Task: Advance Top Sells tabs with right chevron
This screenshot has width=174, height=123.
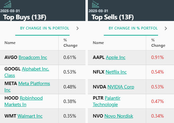Action: click(x=166, y=28)
